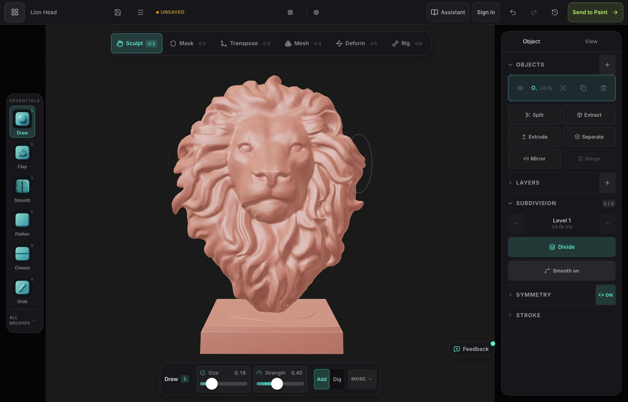Click the sphere/material icon in the top bar
This screenshot has height=402, width=628.
[x=316, y=12]
